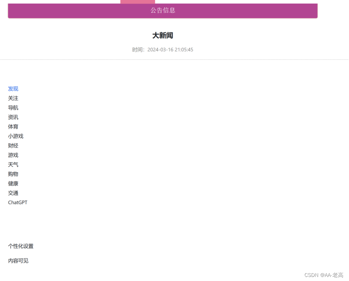Viewport: 349px width, 281px height.
Task: Open the 购物 link
Action: (13, 174)
